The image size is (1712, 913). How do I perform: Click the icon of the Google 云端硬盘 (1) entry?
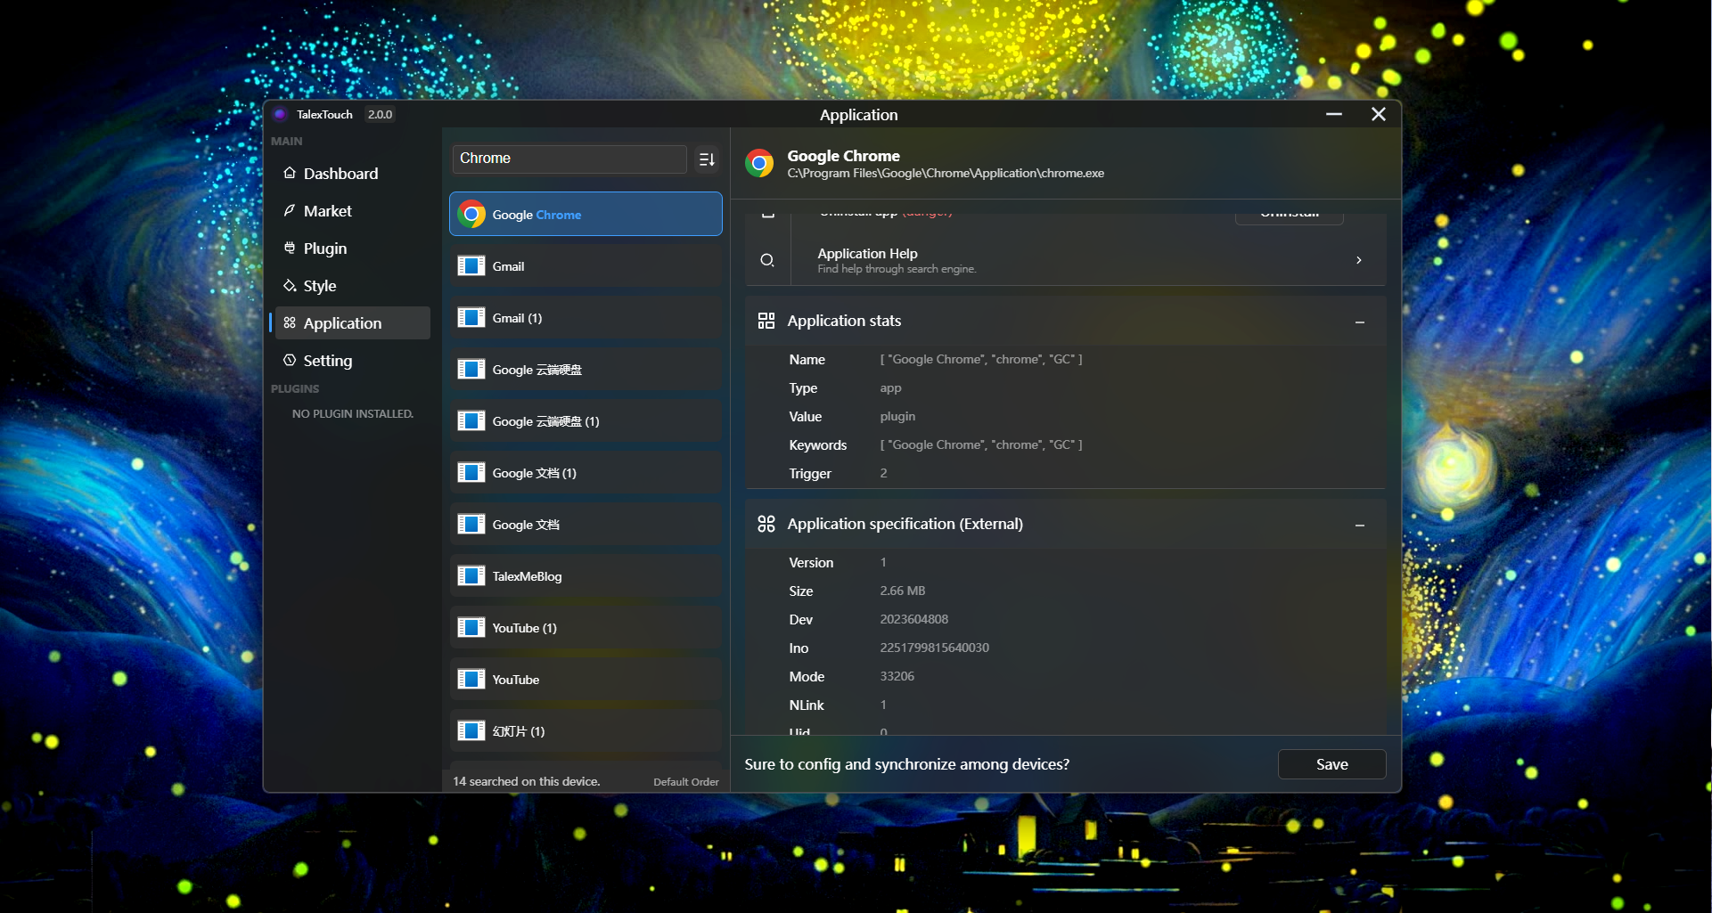pos(471,420)
